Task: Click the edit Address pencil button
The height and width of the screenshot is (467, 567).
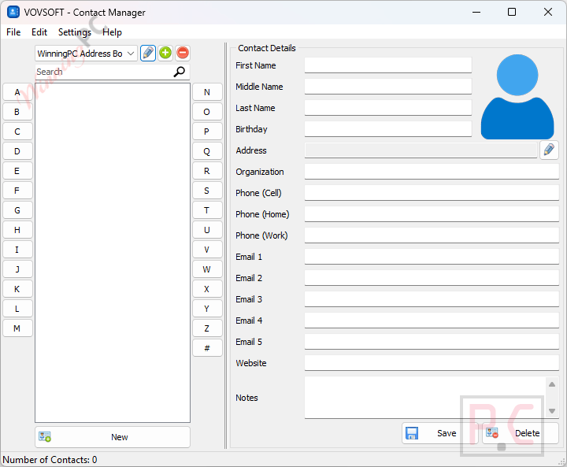Action: (549, 150)
